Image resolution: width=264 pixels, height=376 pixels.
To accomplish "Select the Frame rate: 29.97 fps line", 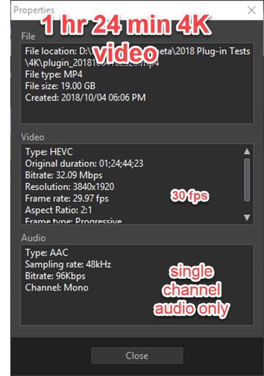I will [67, 198].
